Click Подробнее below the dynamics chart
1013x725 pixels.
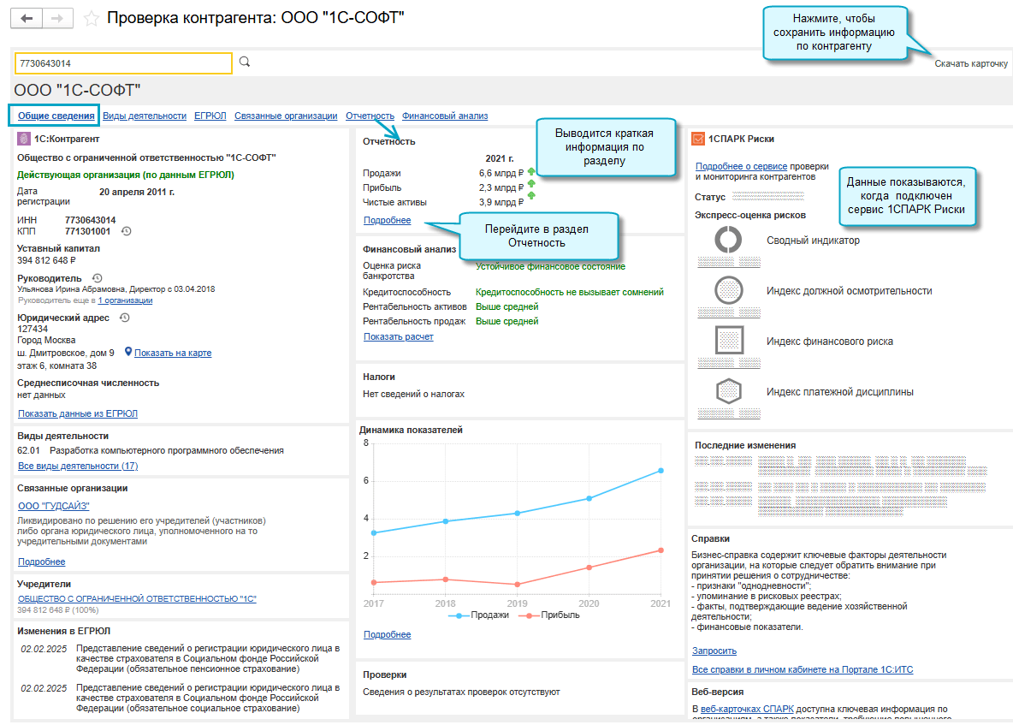click(387, 634)
